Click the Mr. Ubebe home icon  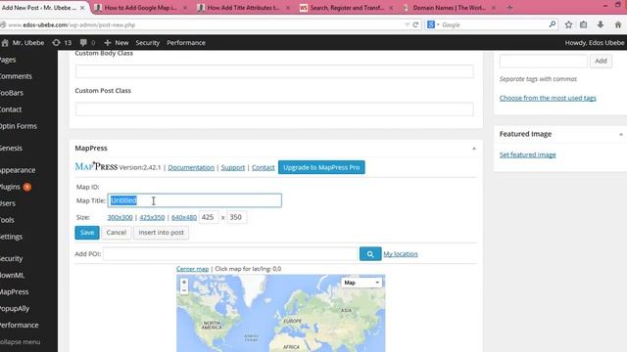(5, 43)
